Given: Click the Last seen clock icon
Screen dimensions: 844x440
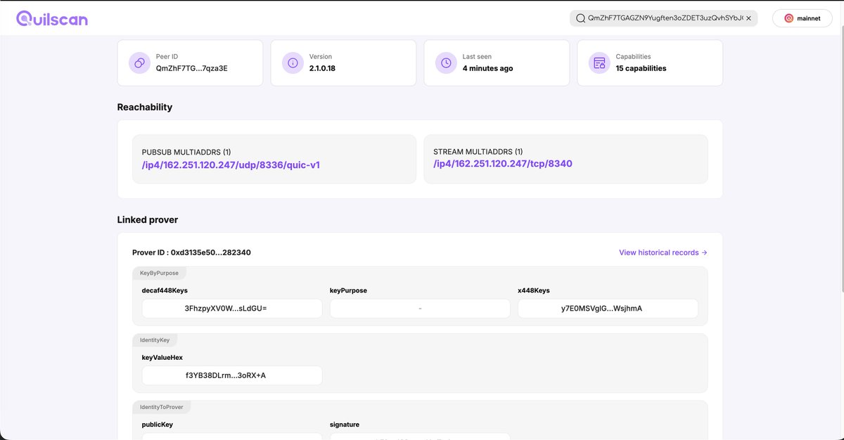Looking at the screenshot, I should coord(446,63).
